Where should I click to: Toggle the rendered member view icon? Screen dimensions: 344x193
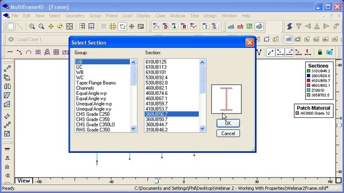pos(289,39)
